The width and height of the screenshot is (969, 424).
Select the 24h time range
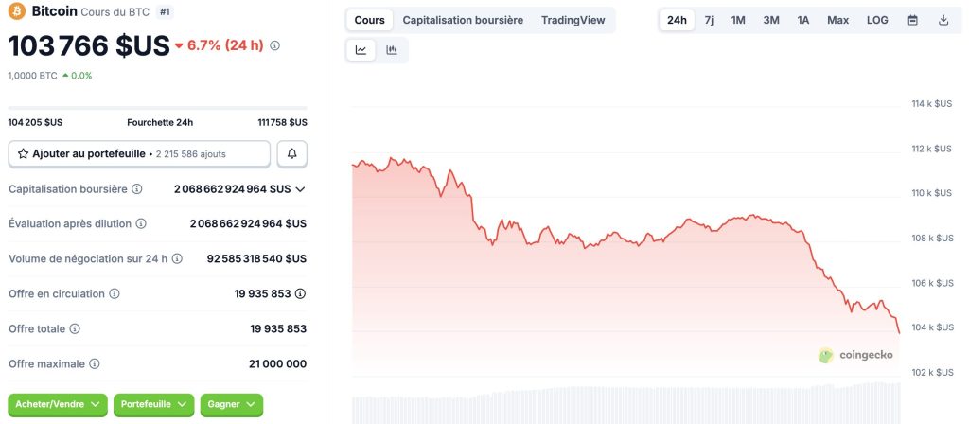pos(677,20)
